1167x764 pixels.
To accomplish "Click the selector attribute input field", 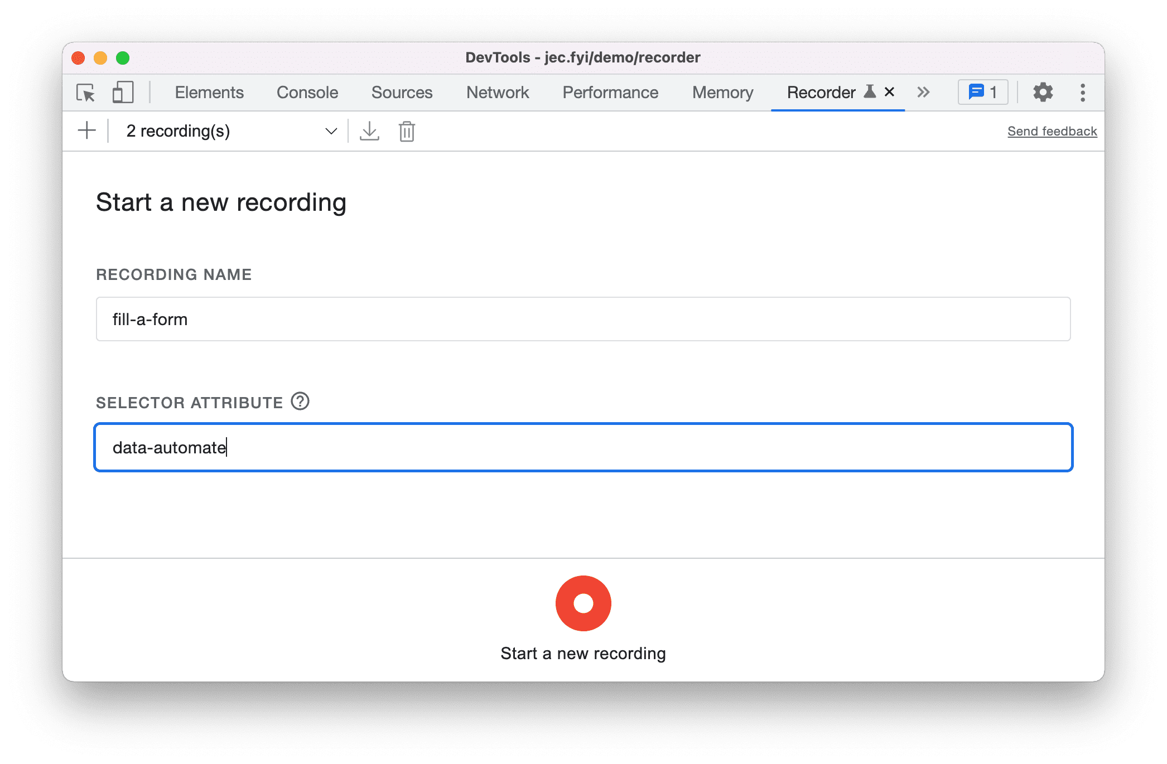I will (582, 447).
